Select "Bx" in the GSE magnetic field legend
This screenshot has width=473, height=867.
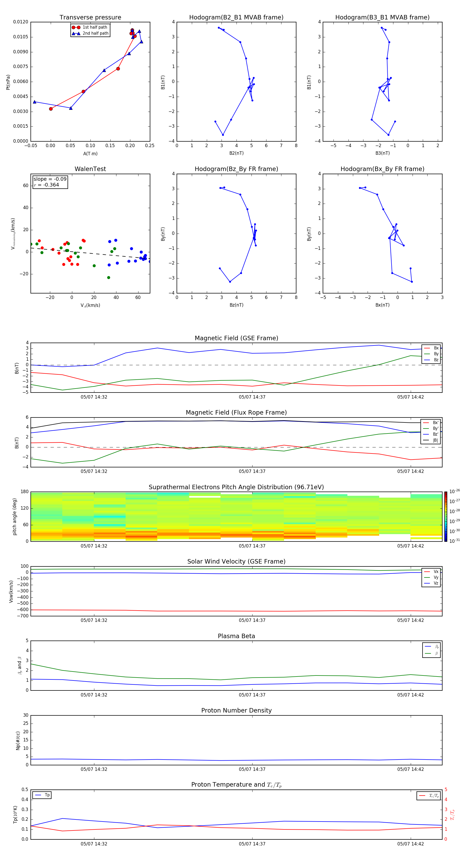point(431,348)
